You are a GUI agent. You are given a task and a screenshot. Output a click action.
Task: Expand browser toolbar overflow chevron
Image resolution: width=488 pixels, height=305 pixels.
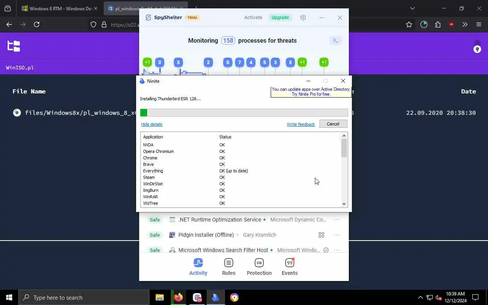tap(465, 24)
